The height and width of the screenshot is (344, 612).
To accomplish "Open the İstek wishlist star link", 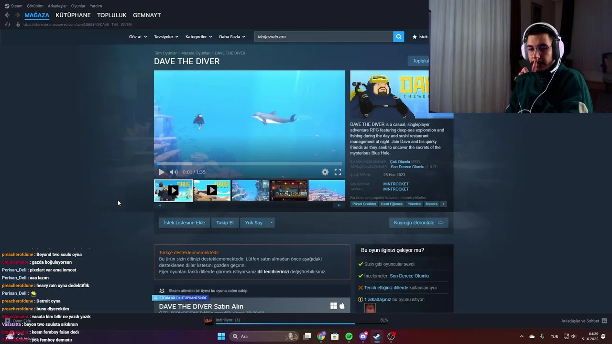I will [420, 37].
